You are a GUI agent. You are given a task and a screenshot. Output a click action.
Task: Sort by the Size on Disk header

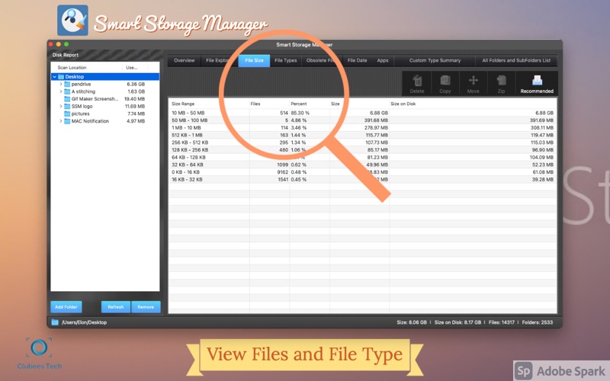tap(472, 104)
